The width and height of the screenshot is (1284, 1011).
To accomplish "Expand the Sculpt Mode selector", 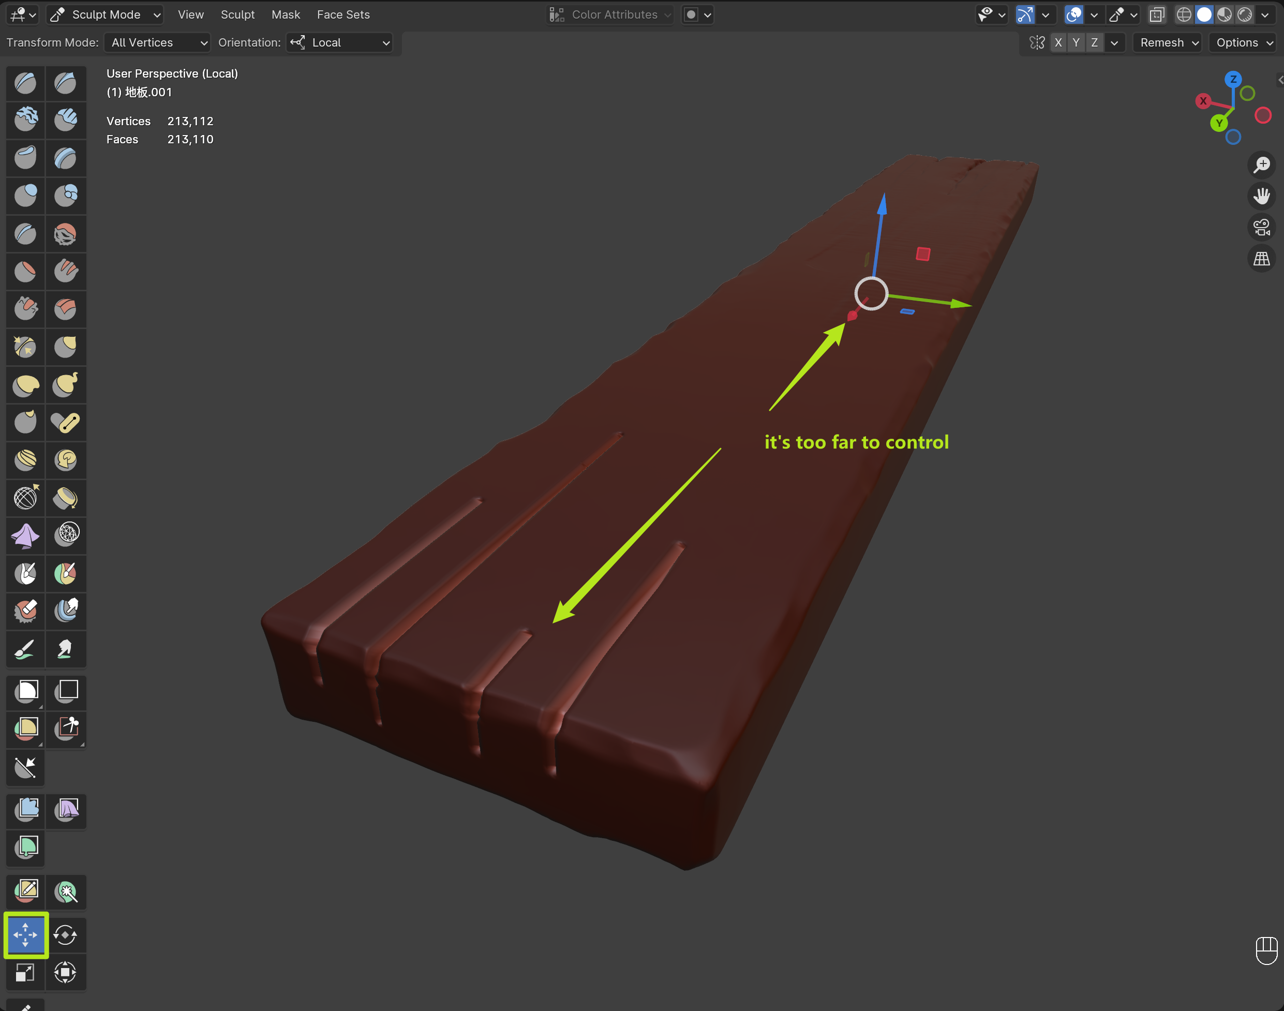I will coord(106,14).
